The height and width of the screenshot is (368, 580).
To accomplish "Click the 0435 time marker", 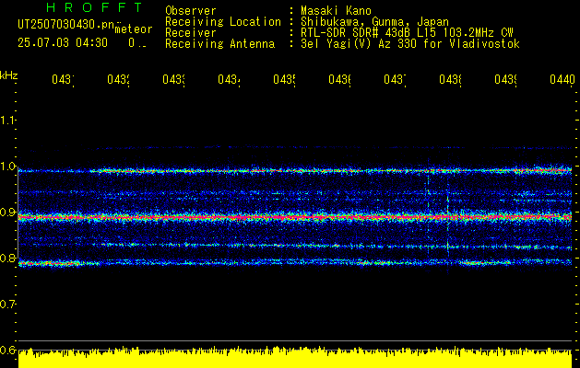I will point(284,79).
